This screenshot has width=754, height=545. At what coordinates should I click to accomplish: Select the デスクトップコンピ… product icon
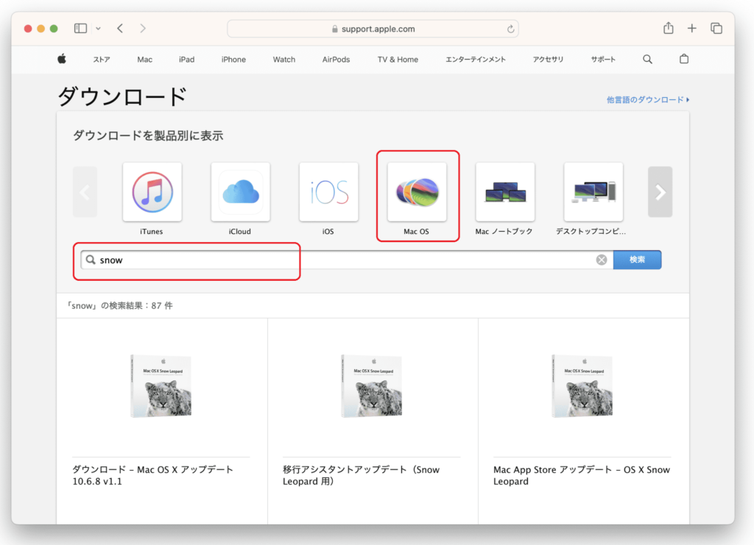point(593,192)
